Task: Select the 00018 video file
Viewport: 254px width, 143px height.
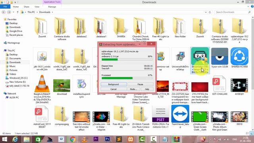Action: click(x=239, y=117)
